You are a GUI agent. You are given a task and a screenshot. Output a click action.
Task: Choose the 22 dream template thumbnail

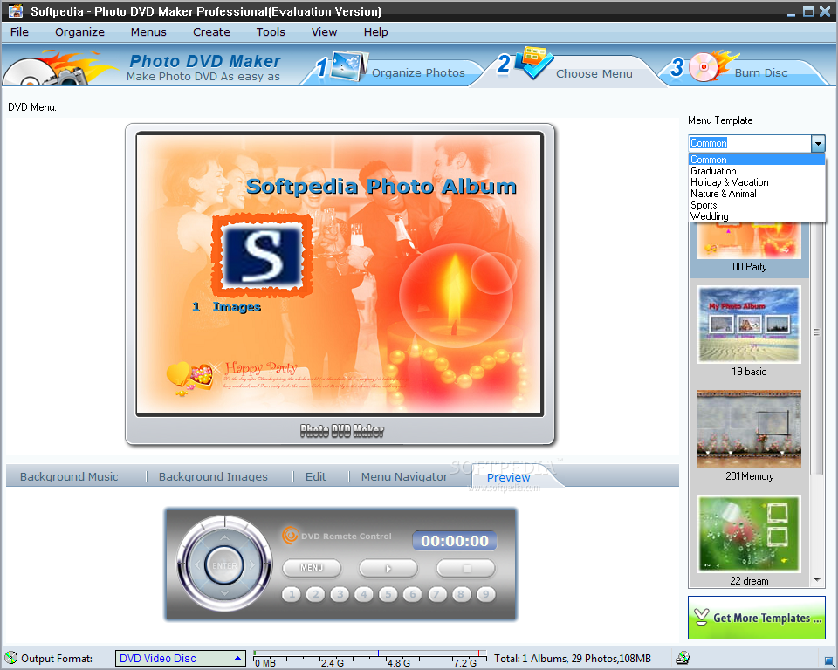[x=749, y=534]
